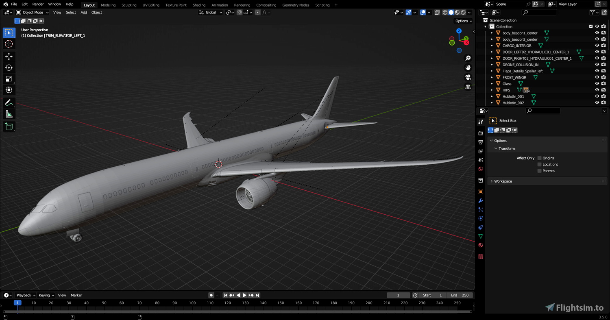
Task: Hide the CARGO_INTERIOR collection
Action: [597, 45]
